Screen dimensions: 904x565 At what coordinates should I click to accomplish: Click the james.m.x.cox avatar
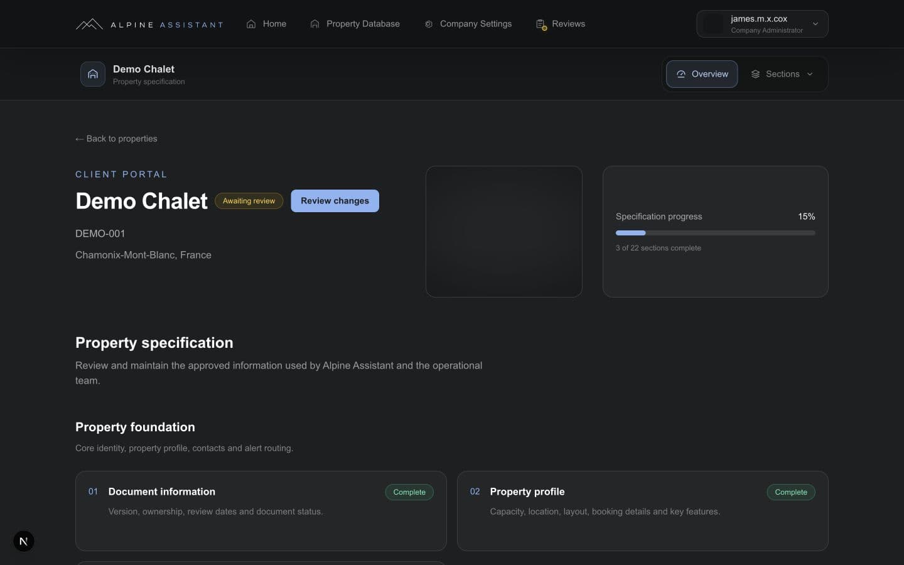pos(713,24)
